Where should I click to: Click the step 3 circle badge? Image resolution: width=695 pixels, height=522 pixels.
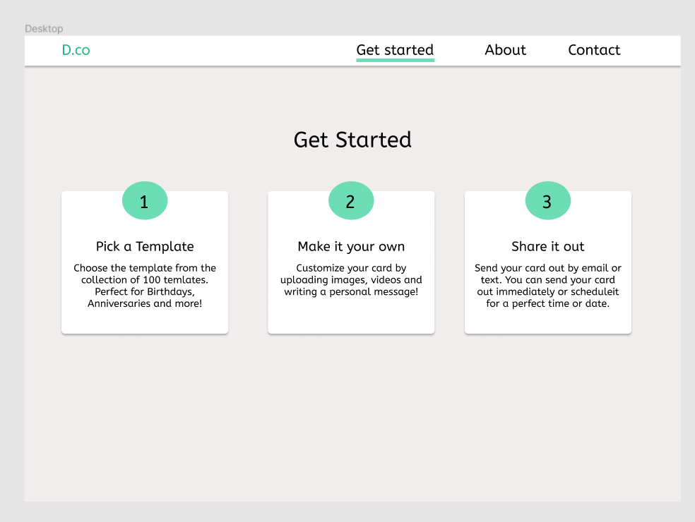pyautogui.click(x=547, y=202)
